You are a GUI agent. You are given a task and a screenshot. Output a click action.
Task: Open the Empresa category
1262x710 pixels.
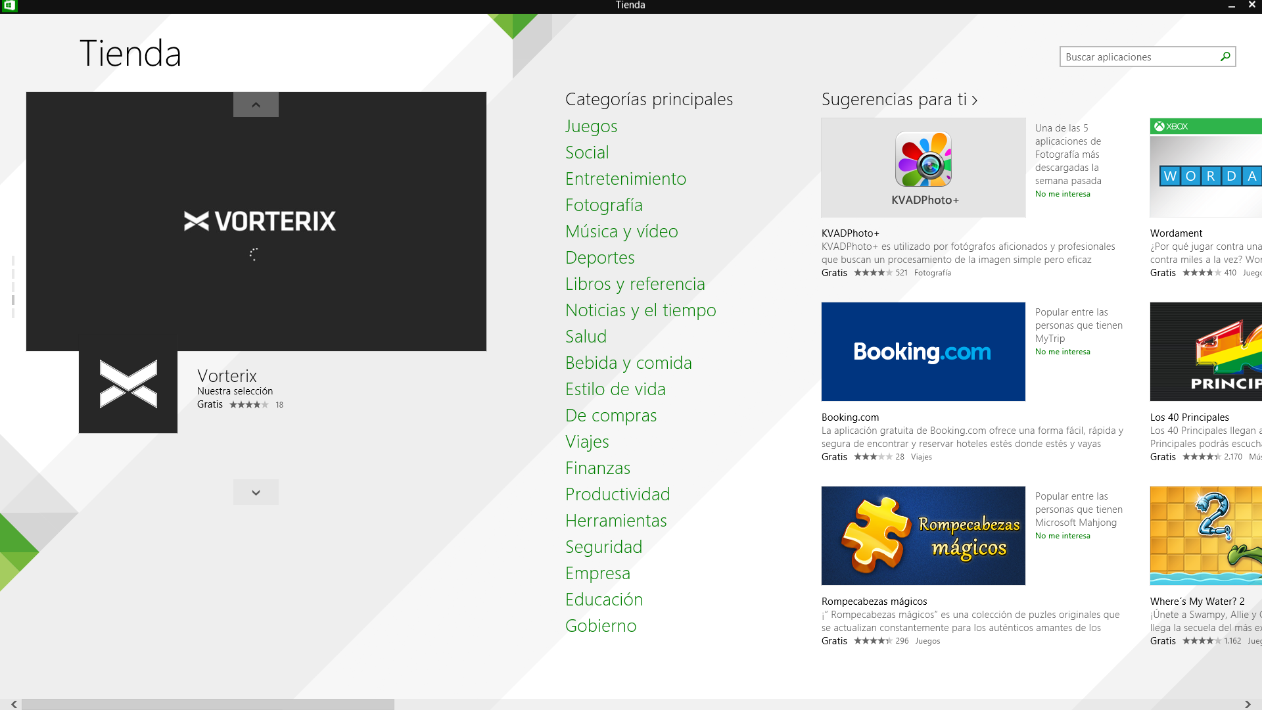(597, 573)
